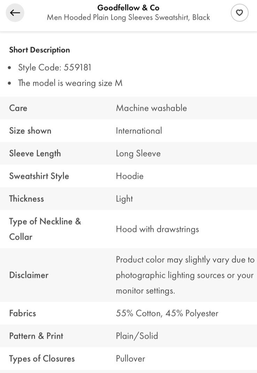Click the Care row label
Image resolution: width=257 pixels, height=373 pixels.
click(18, 108)
